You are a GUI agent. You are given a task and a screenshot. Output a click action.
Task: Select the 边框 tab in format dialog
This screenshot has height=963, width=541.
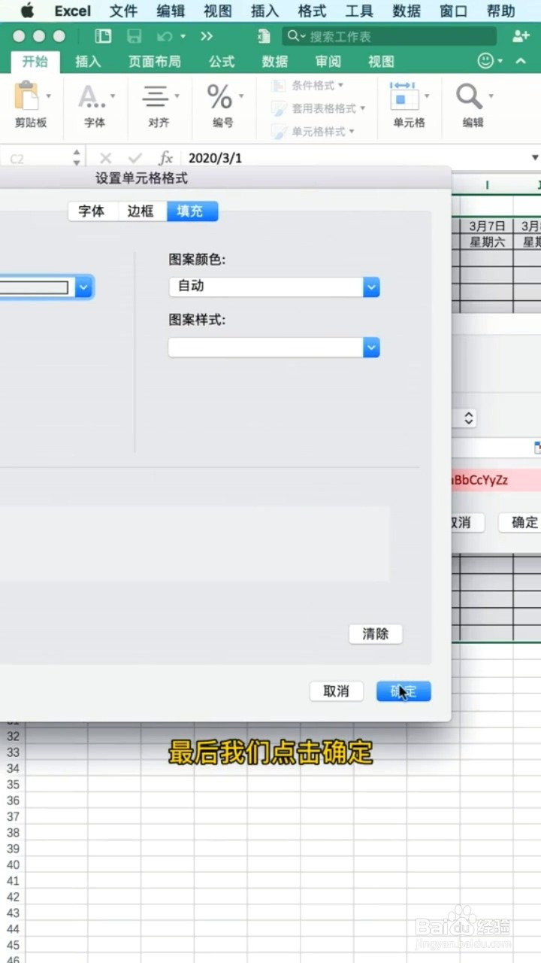point(141,211)
